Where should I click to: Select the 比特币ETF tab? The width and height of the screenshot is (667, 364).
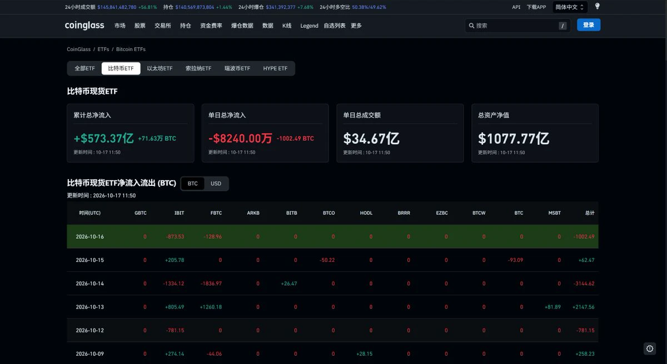coord(121,68)
